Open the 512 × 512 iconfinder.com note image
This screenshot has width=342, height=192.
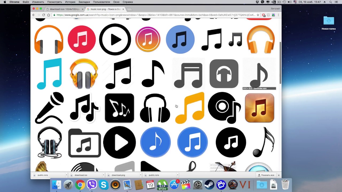[x=259, y=74]
